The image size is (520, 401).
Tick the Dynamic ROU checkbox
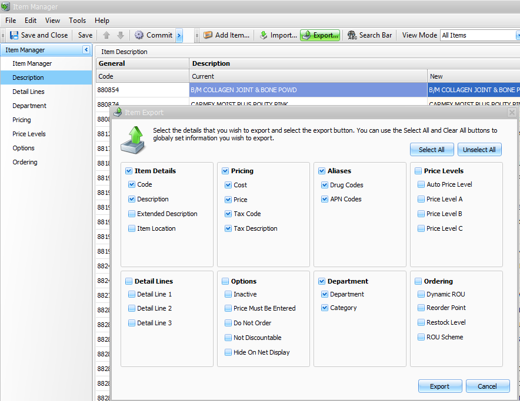pyautogui.click(x=421, y=294)
